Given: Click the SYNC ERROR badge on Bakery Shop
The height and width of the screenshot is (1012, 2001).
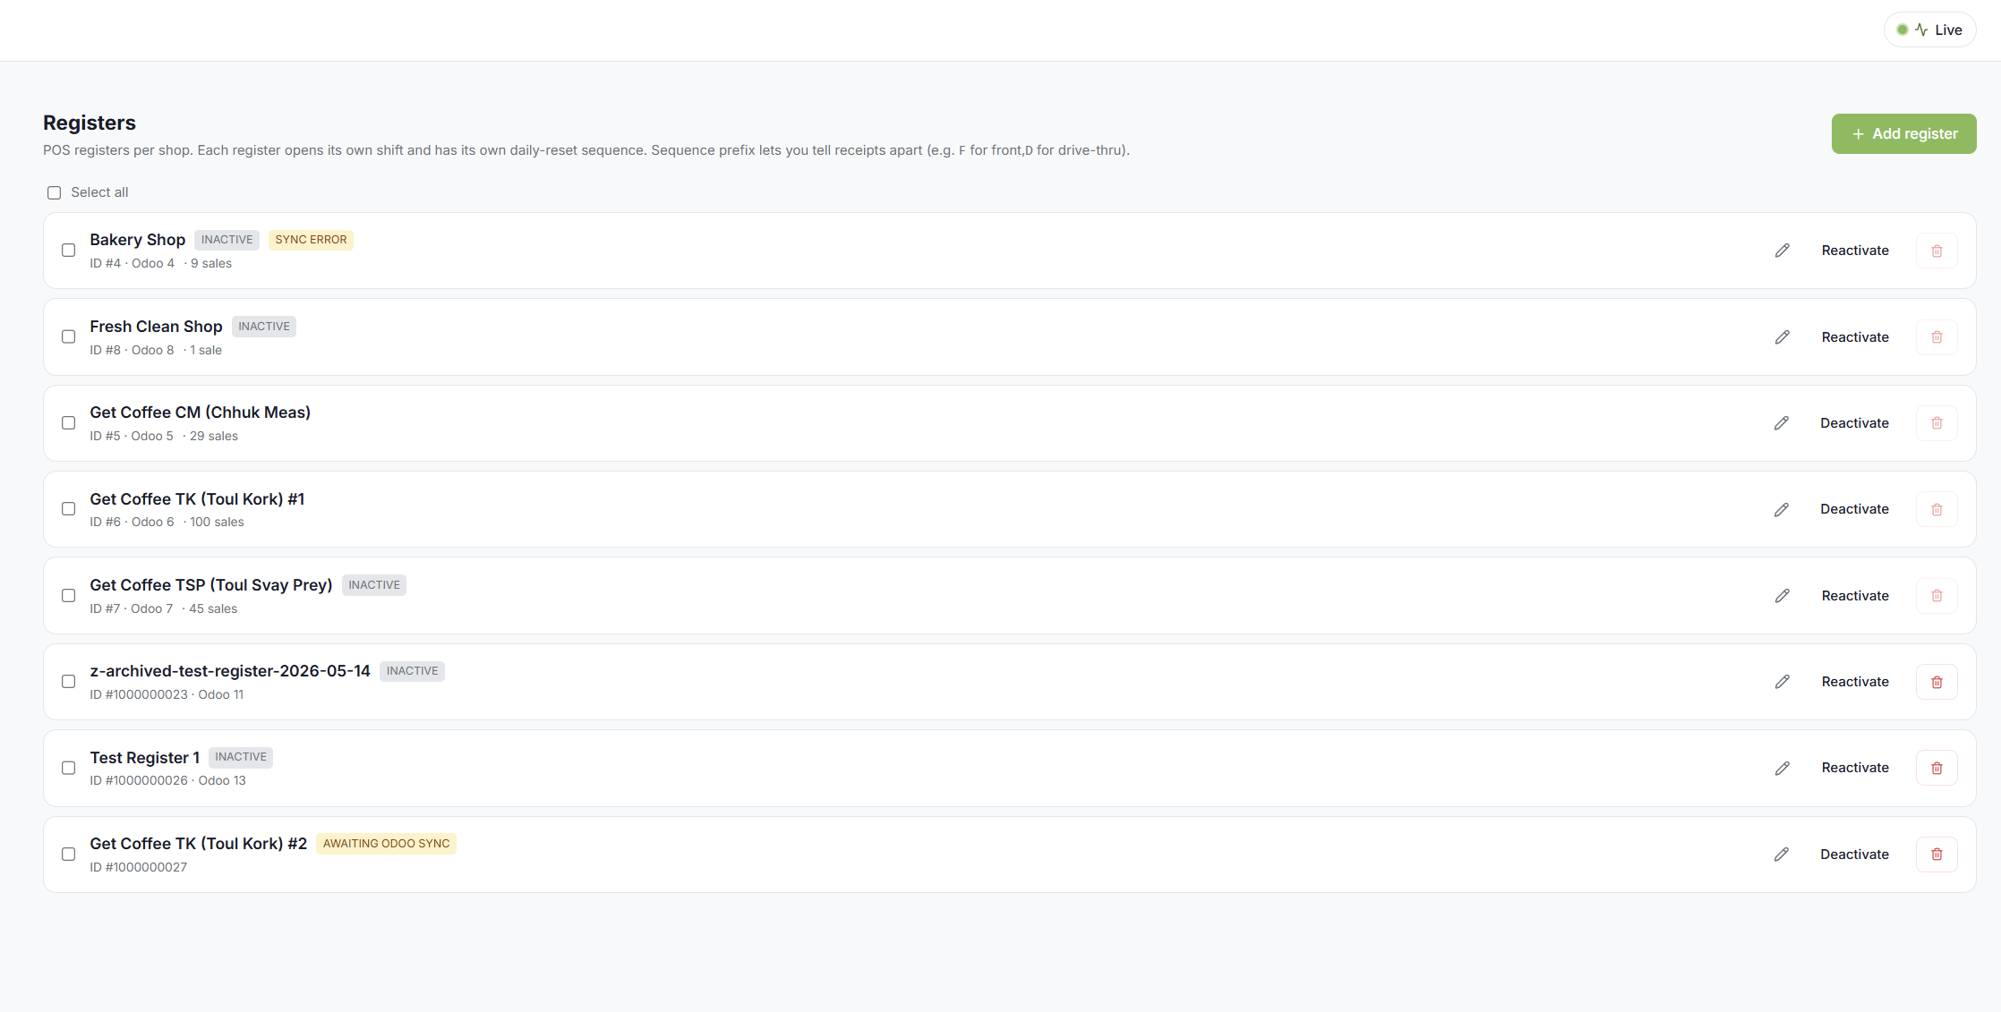Looking at the screenshot, I should (x=311, y=240).
